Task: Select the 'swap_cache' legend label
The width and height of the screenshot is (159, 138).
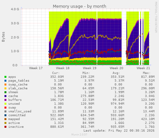Action: click(x=18, y=85)
